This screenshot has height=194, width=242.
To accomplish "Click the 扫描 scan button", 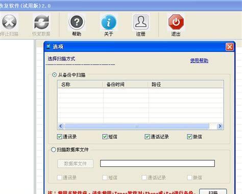I will 213,191.
